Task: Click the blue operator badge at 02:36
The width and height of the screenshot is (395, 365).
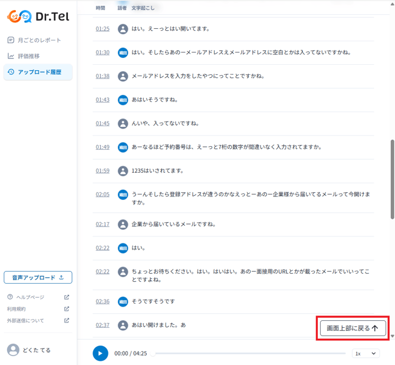Action: click(x=123, y=301)
